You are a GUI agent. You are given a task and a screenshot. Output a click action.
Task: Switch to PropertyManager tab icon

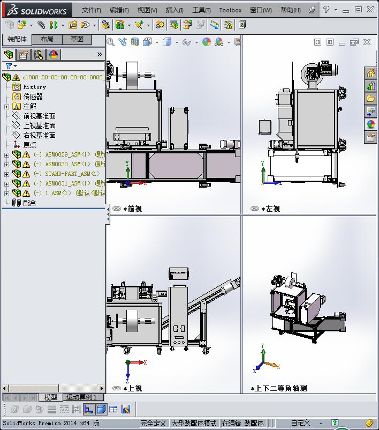pyautogui.click(x=24, y=55)
